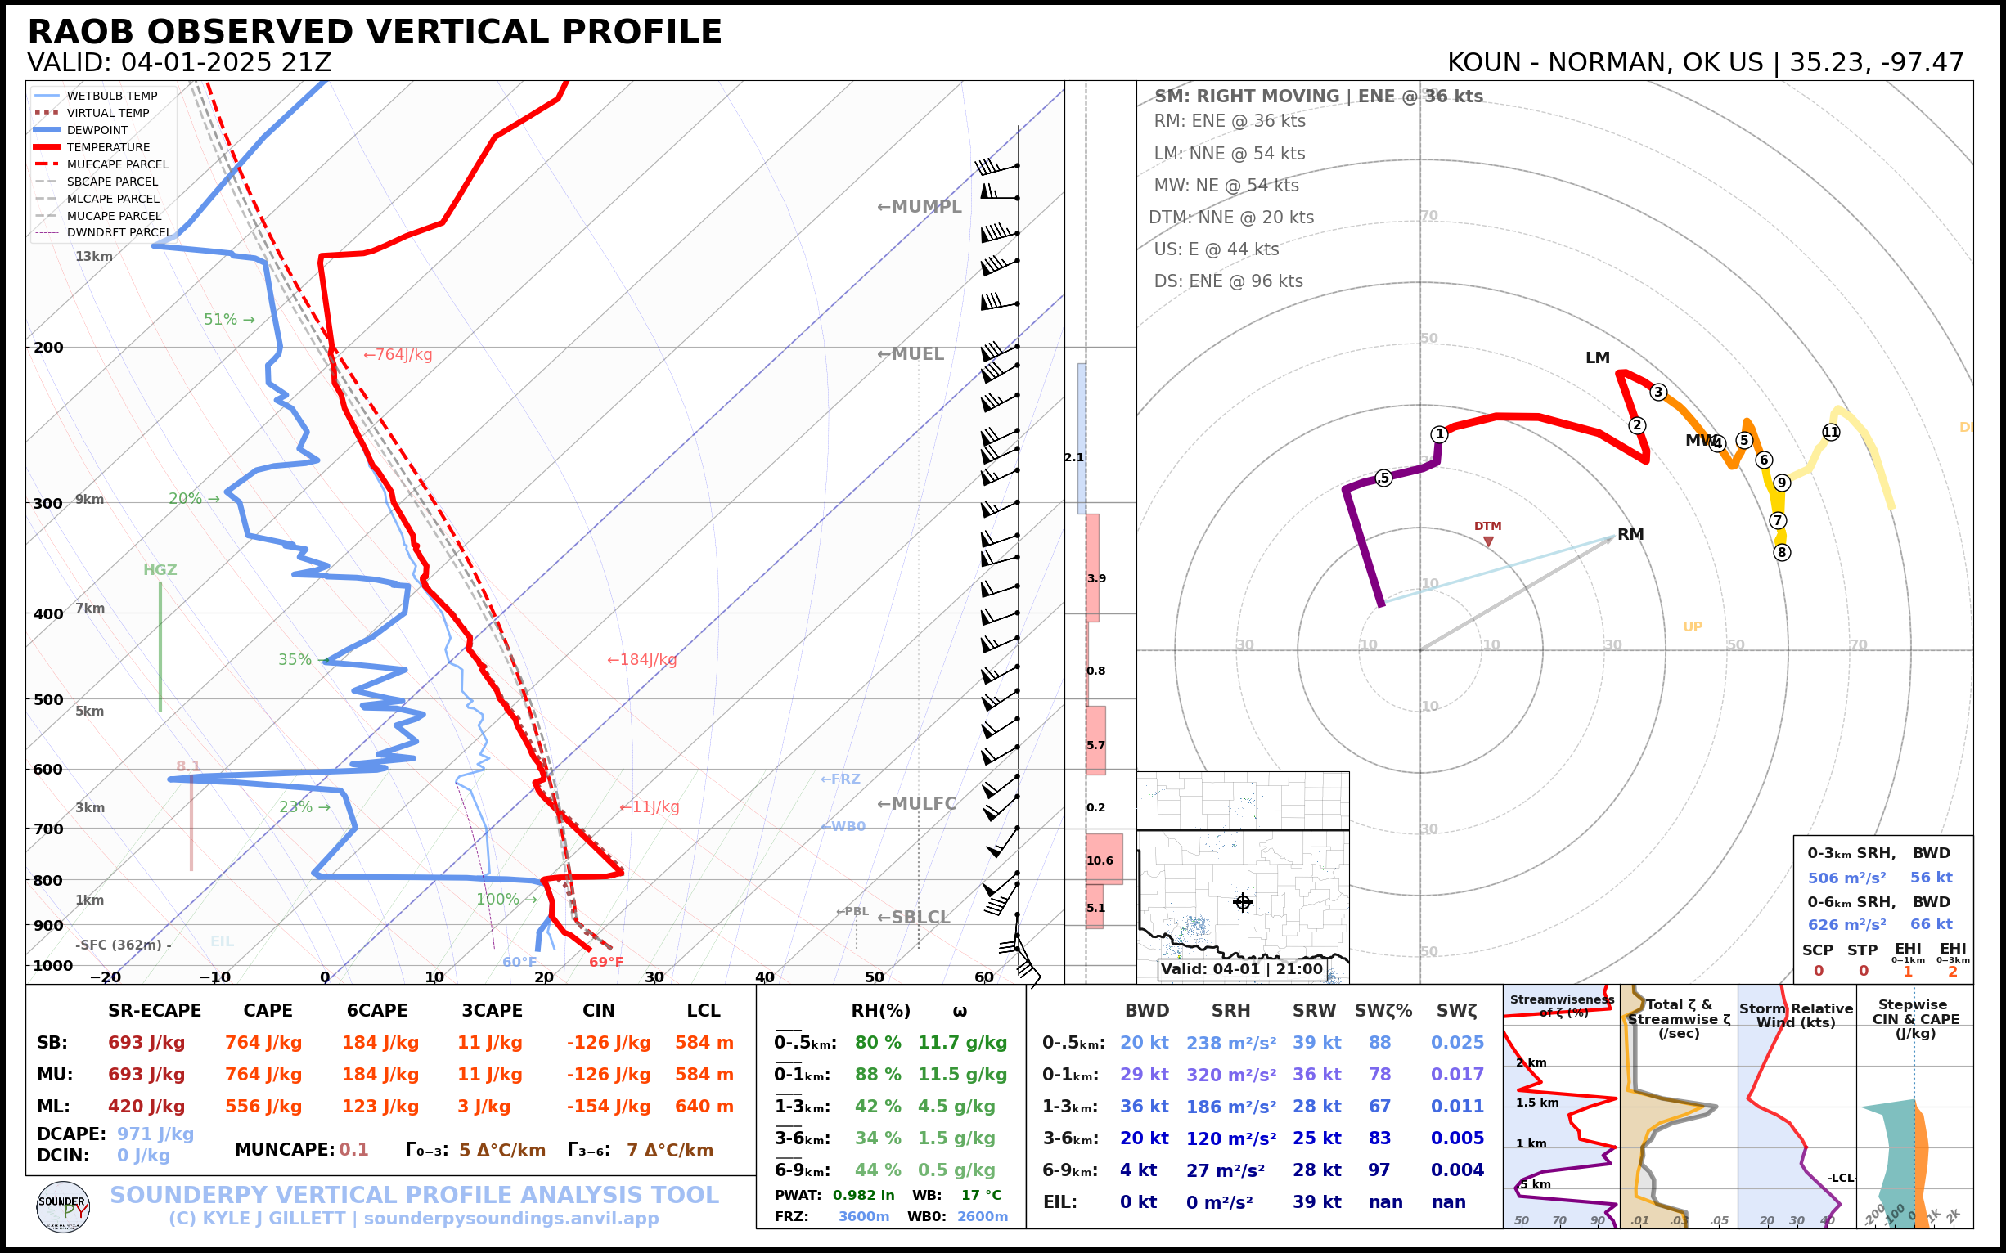2006x1253 pixels.
Task: Click the Valid 04-01 21:00 map label
Action: click(x=1241, y=968)
